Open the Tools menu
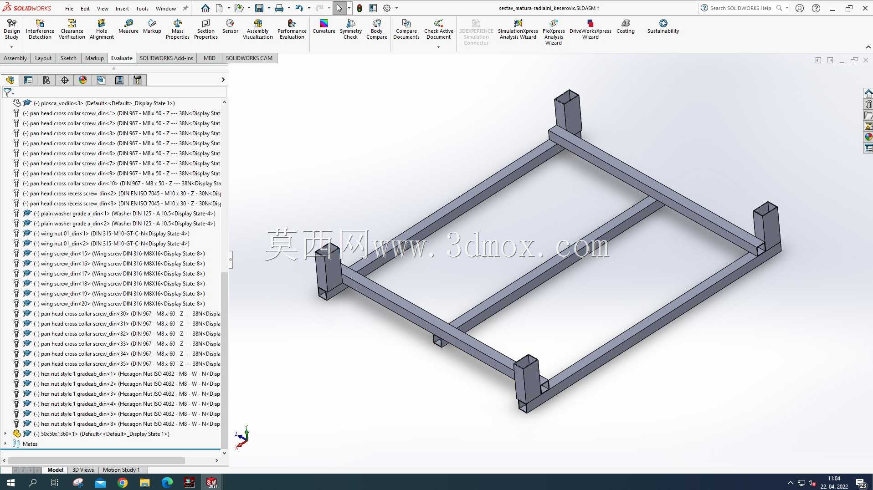 coord(142,8)
